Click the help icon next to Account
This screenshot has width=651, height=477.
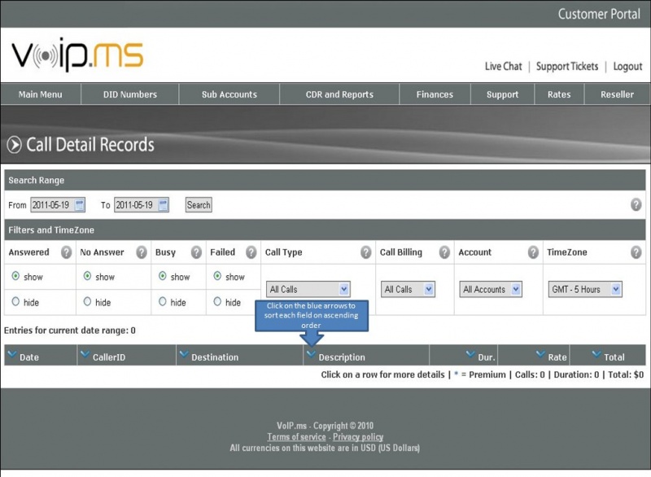(533, 252)
